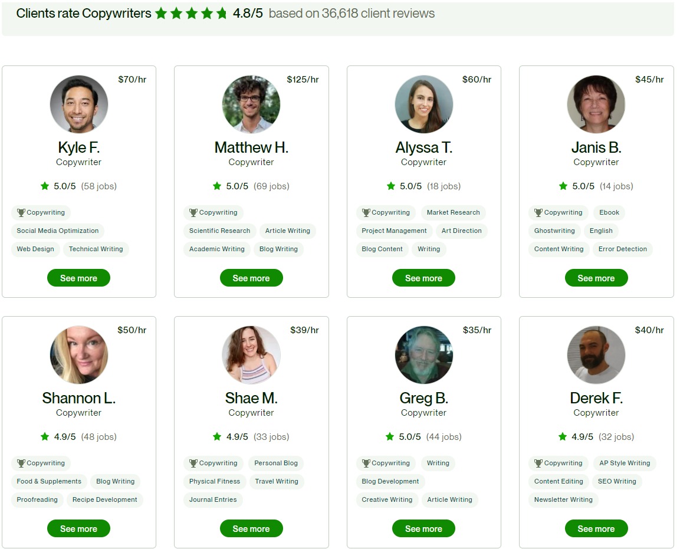Click the Blog Development skill tag
680x549 pixels.
(390, 481)
